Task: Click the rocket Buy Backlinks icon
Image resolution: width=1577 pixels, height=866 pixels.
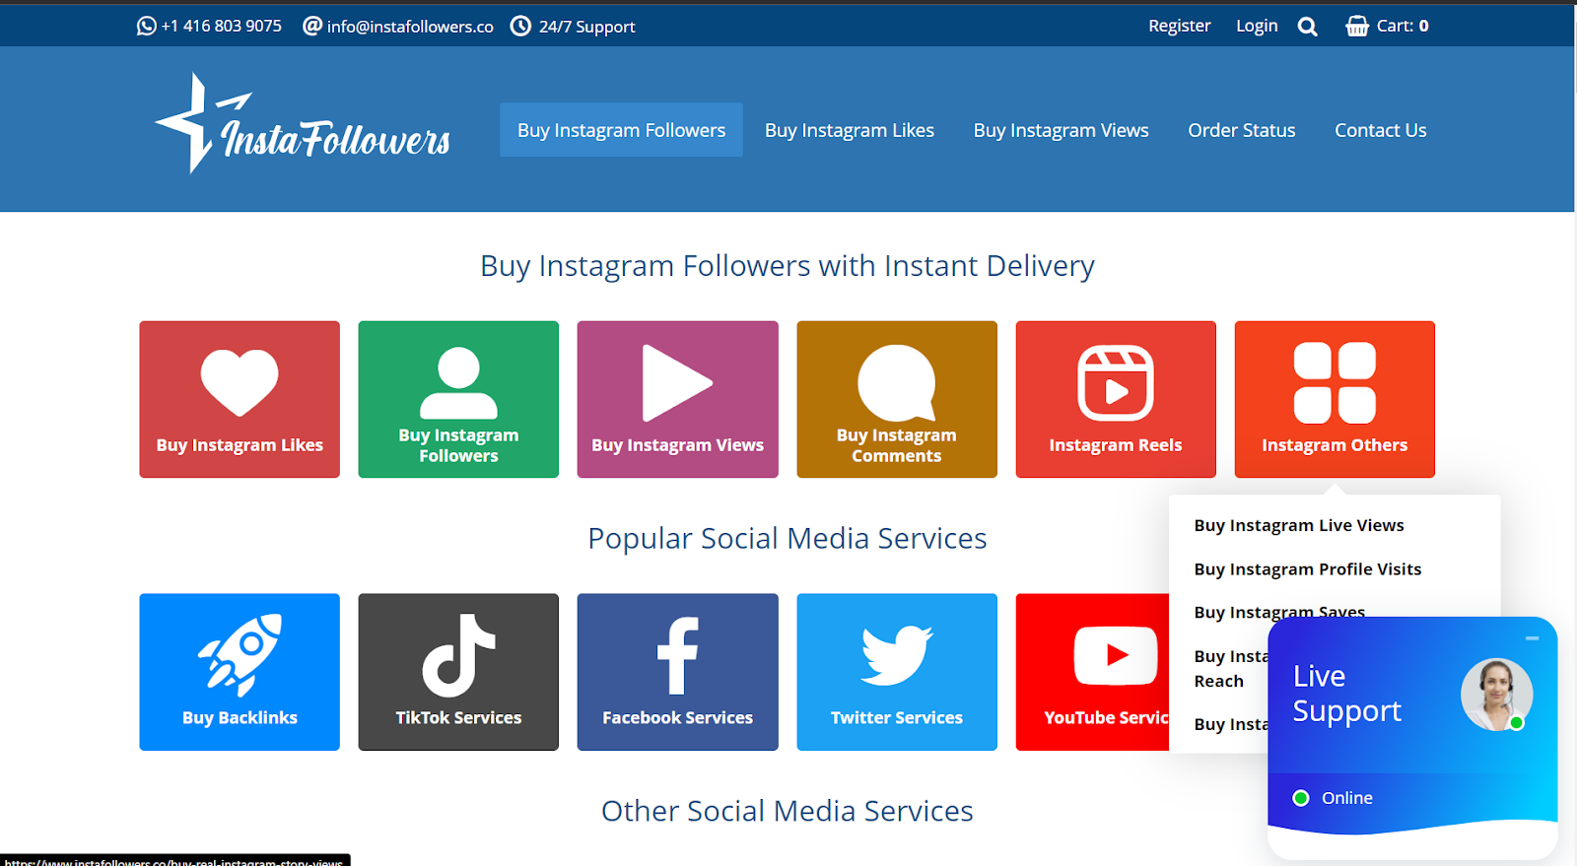Action: [240, 655]
